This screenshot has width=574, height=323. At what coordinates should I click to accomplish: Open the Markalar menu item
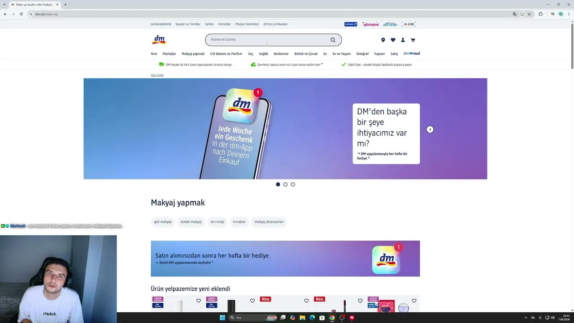(169, 54)
